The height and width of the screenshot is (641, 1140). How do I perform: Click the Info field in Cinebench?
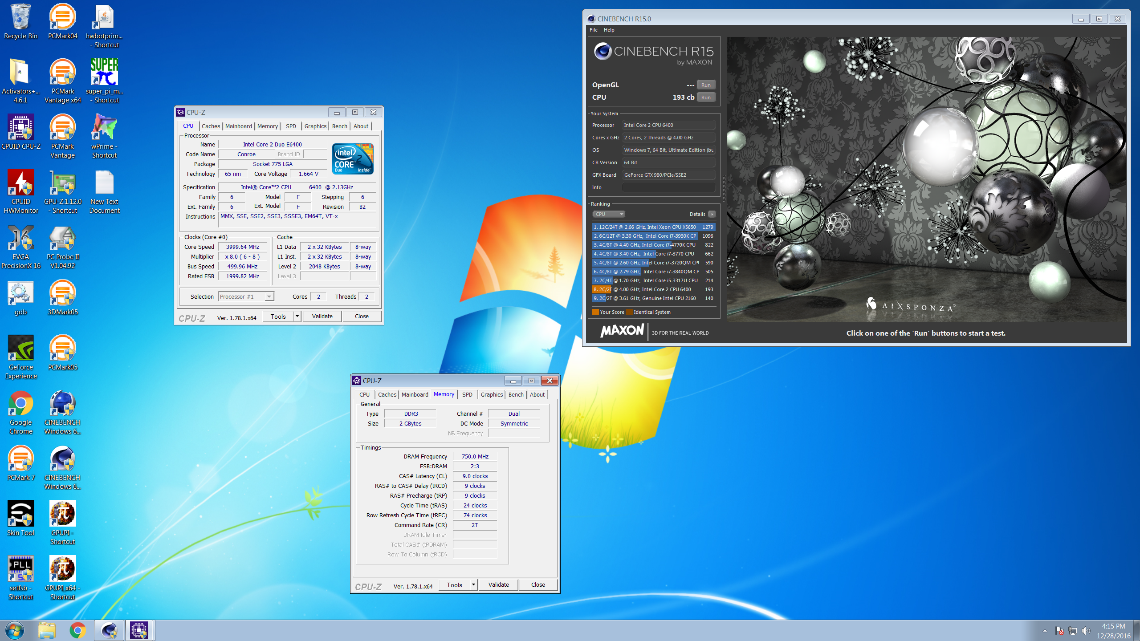(668, 187)
